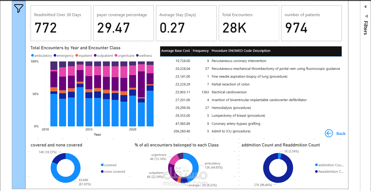Click the ambulatory legend color dot
The height and width of the screenshot is (191, 371).
coord(32,56)
